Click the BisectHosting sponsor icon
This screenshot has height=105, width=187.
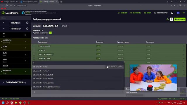(23, 13)
